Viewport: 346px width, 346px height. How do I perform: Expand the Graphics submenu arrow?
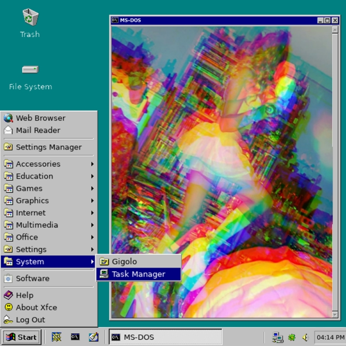(x=92, y=200)
